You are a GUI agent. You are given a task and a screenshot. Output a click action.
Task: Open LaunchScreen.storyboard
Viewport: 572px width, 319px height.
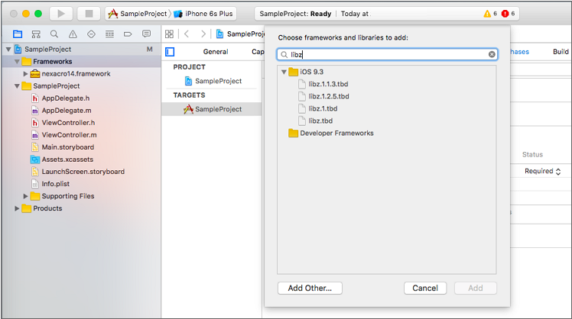tap(78, 172)
